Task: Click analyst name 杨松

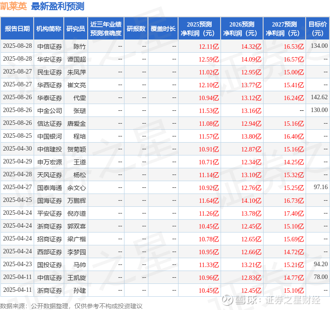Action: (80, 175)
